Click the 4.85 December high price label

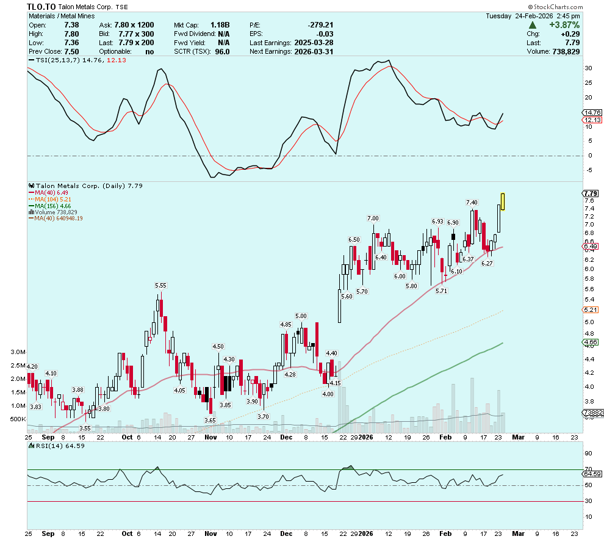click(x=286, y=324)
